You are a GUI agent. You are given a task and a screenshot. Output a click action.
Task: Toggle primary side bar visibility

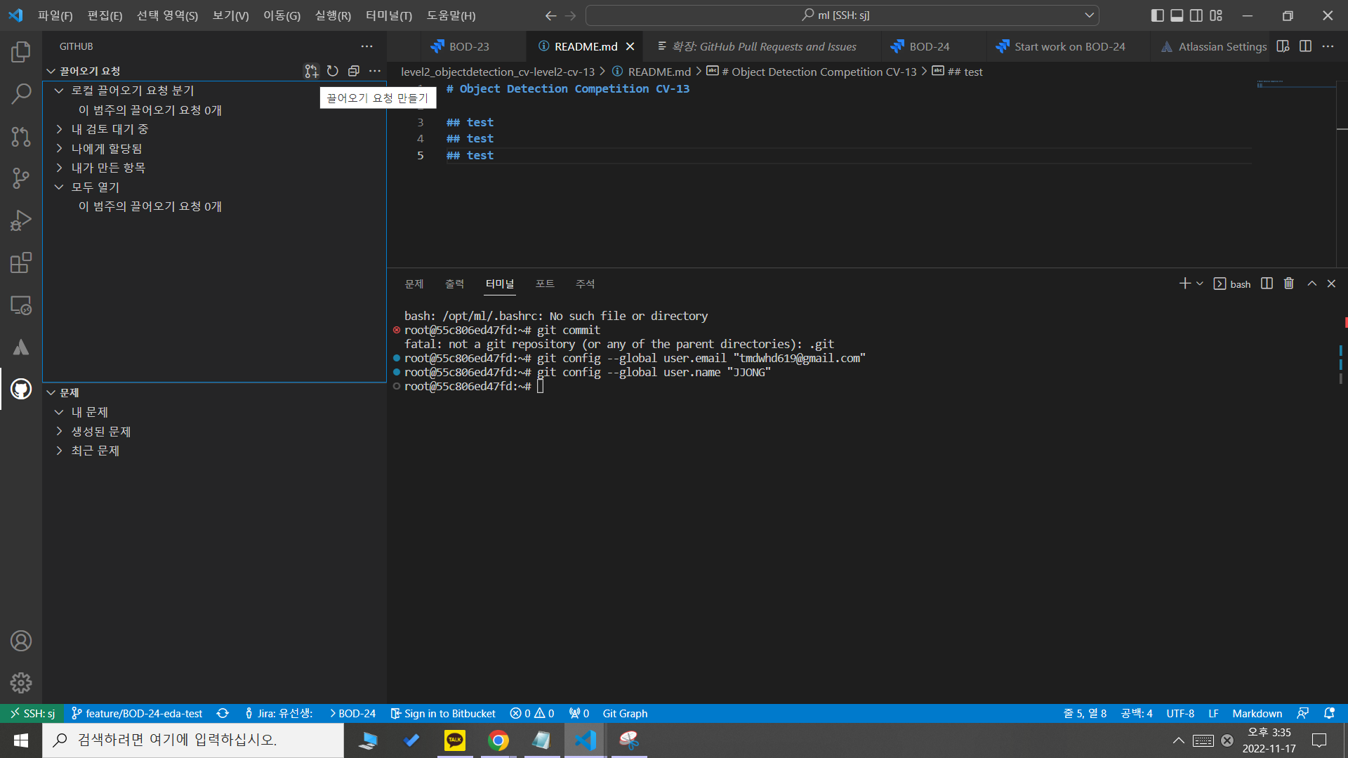click(x=1157, y=15)
